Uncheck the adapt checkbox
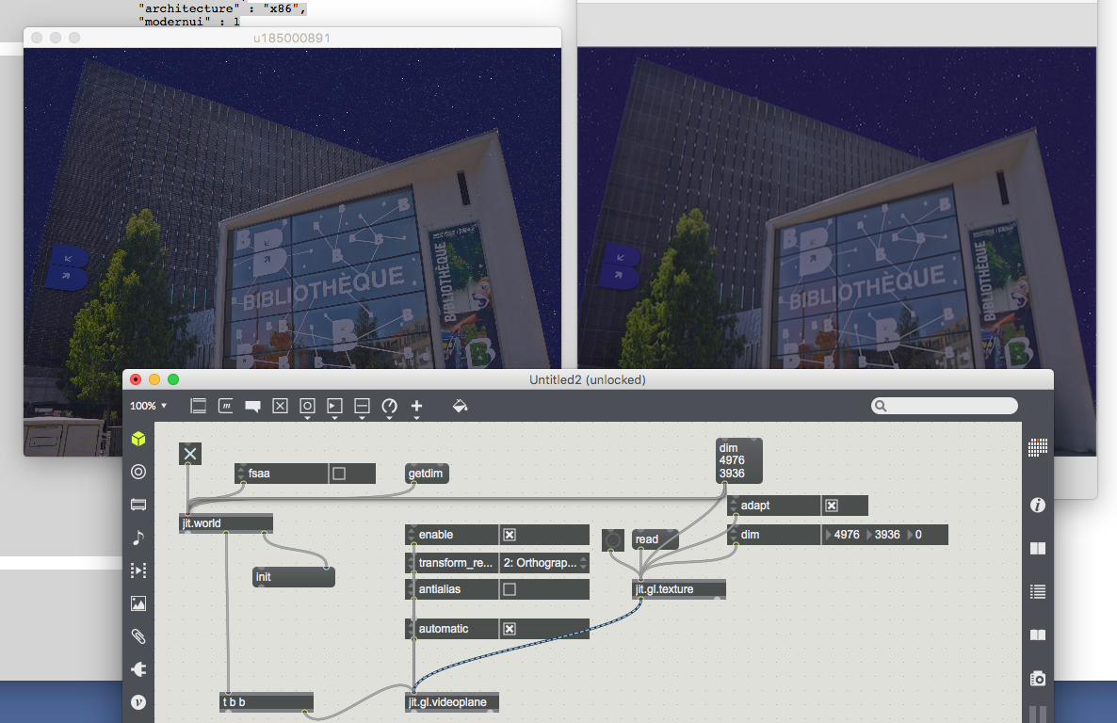 [x=832, y=506]
